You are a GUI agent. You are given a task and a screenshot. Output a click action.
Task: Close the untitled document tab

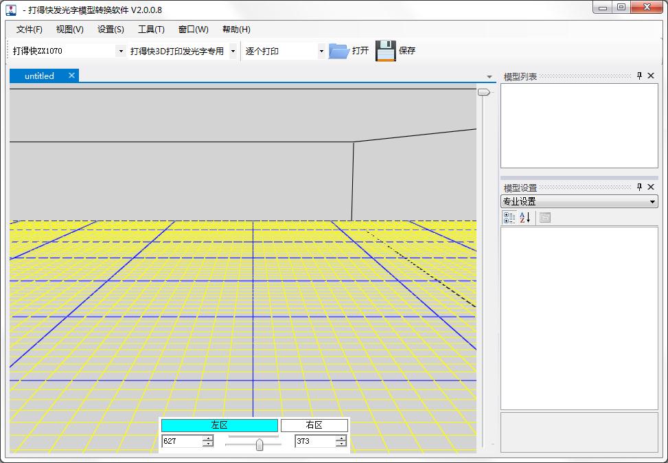tap(71, 76)
